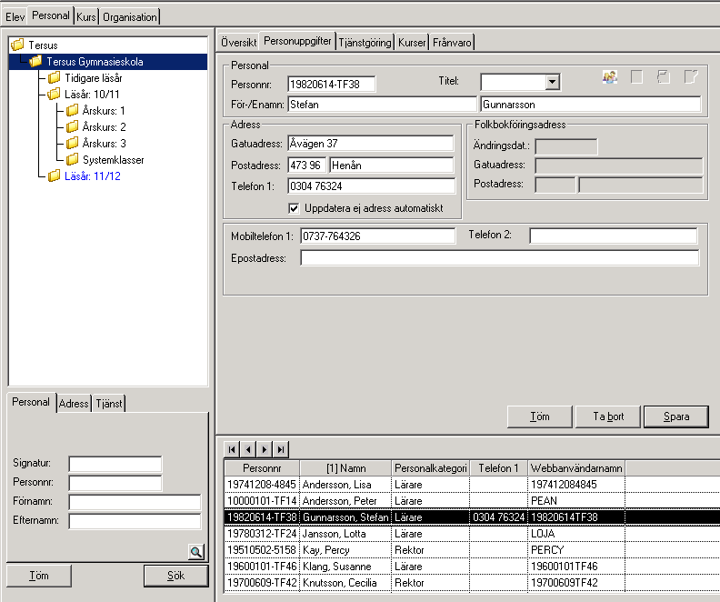Switch to the Elev main tab
720x602 pixels.
(x=15, y=17)
